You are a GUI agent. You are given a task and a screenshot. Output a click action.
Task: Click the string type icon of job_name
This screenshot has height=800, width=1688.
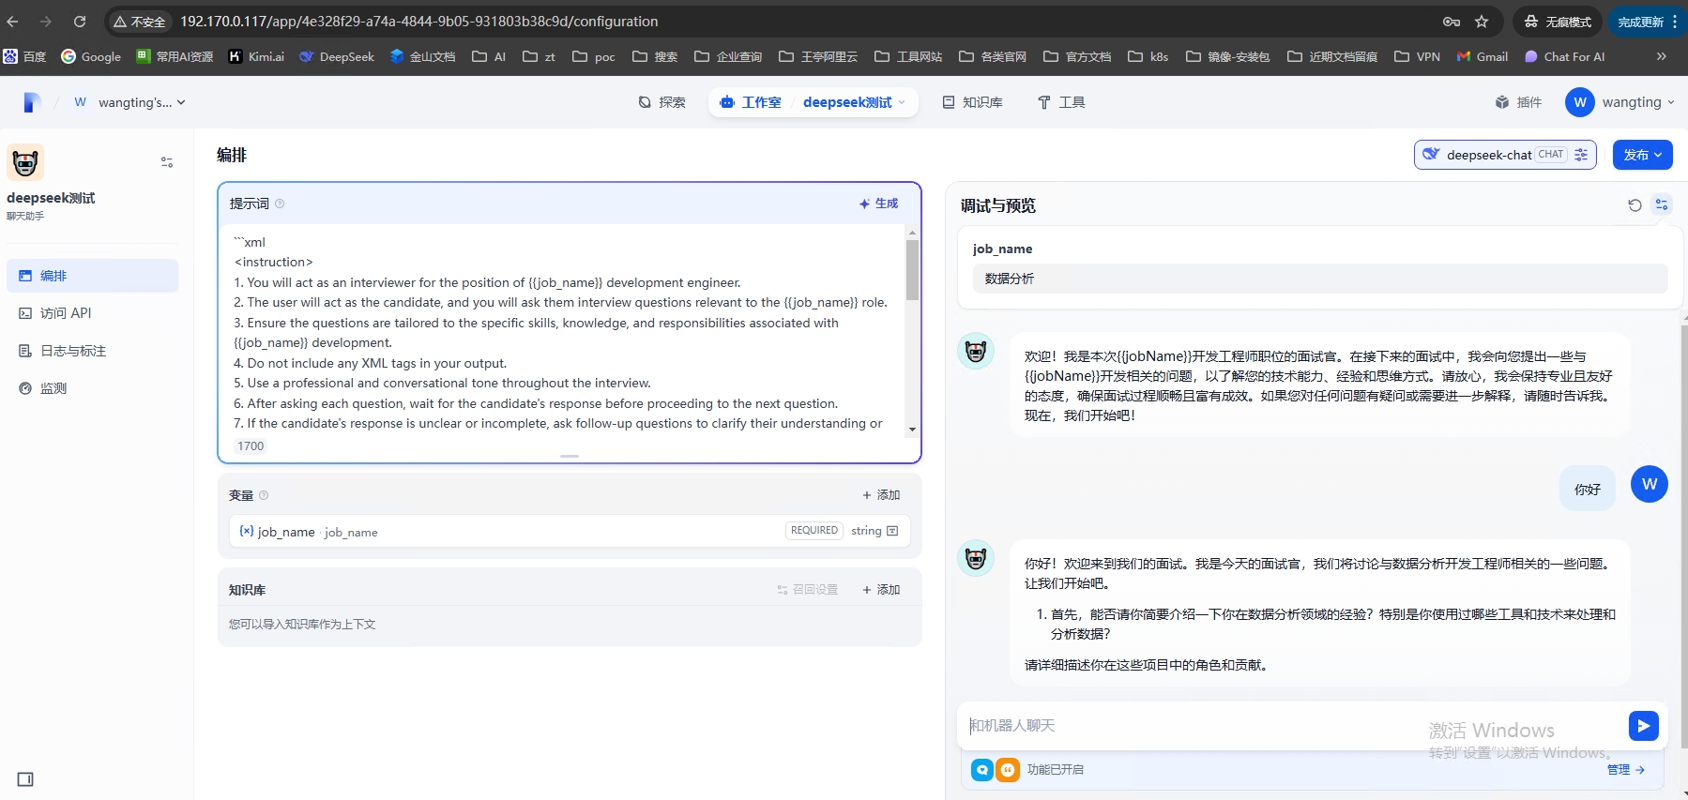[892, 531]
